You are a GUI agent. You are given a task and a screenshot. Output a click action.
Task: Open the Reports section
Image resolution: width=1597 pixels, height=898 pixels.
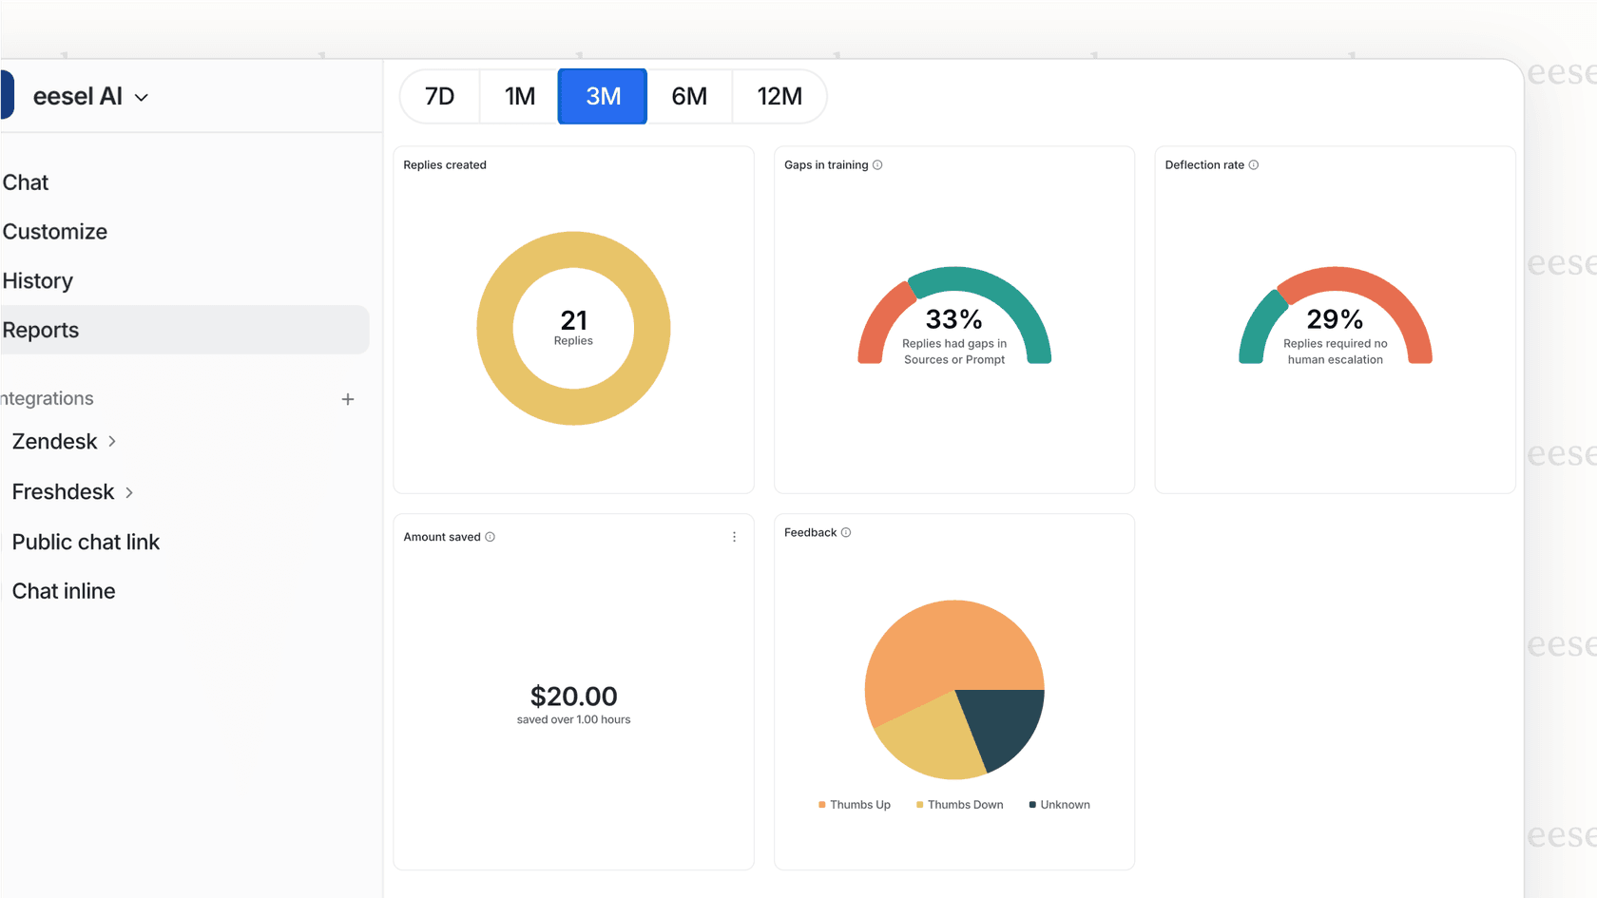click(41, 330)
